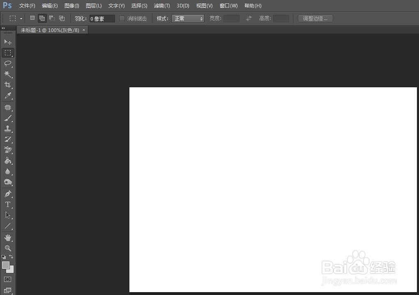419x295 pixels.
Task: Select the Pen tool
Action: coord(8,194)
